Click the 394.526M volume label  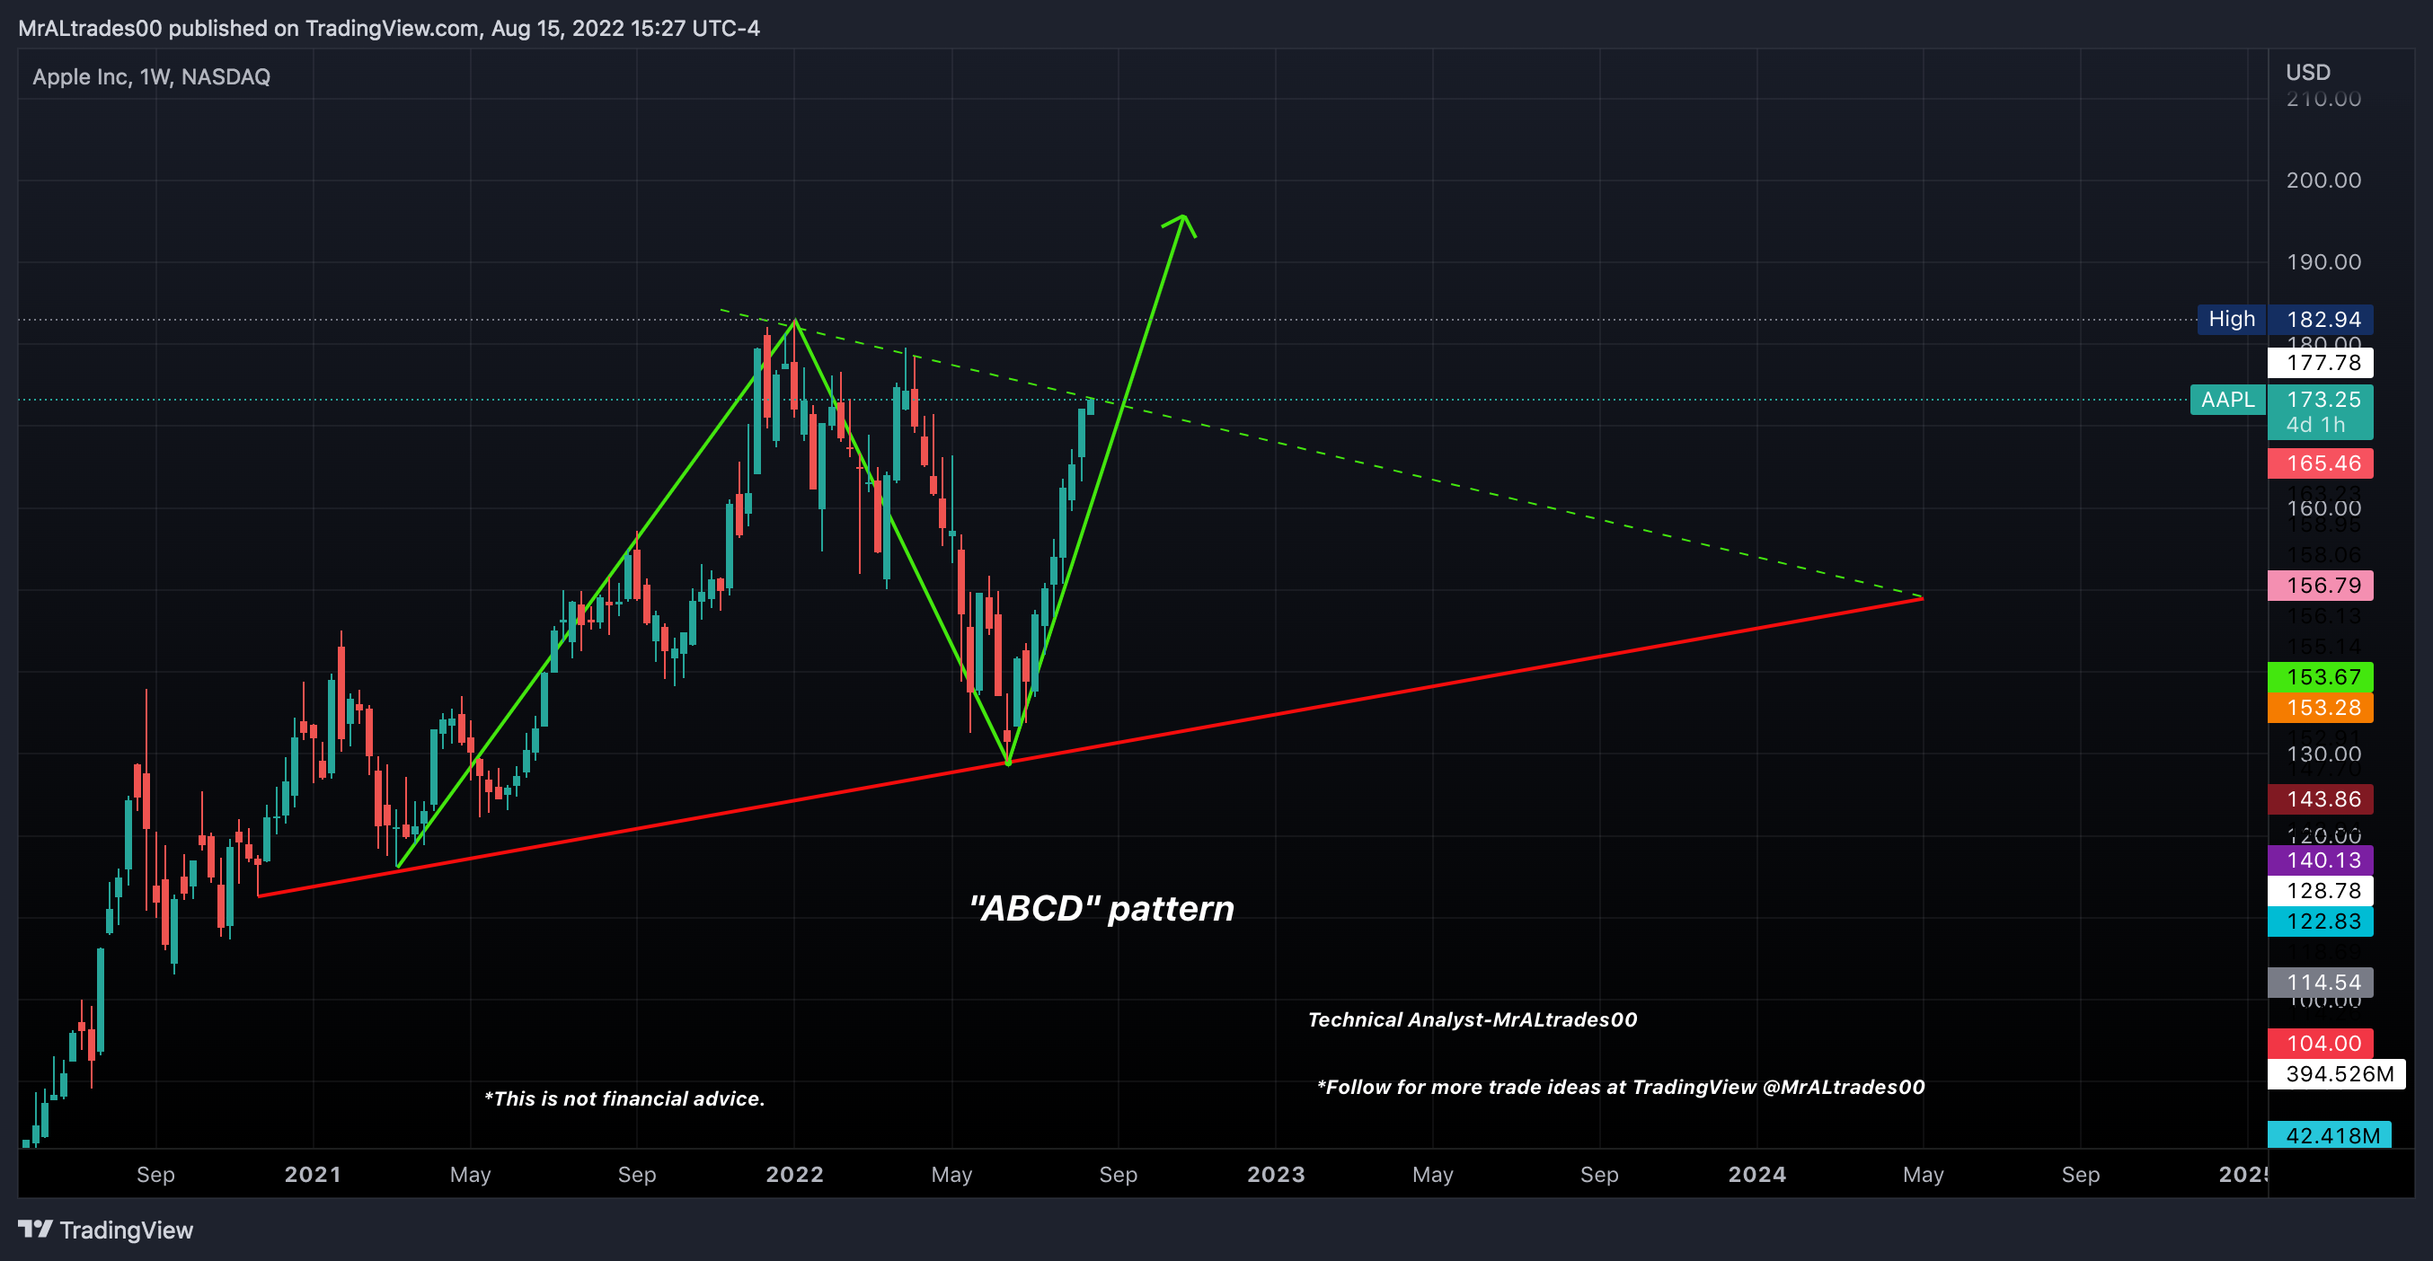[2337, 1074]
